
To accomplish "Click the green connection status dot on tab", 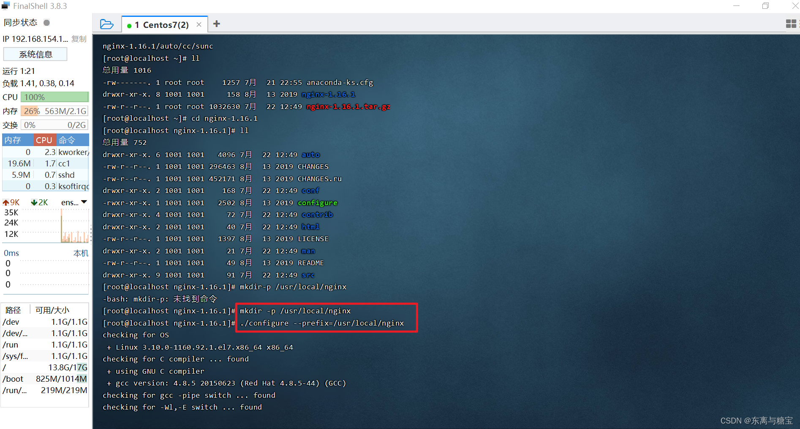I will pyautogui.click(x=129, y=26).
